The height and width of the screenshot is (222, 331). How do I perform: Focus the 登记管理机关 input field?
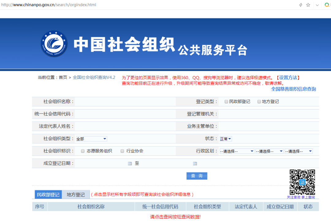pyautogui.click(x=268, y=114)
